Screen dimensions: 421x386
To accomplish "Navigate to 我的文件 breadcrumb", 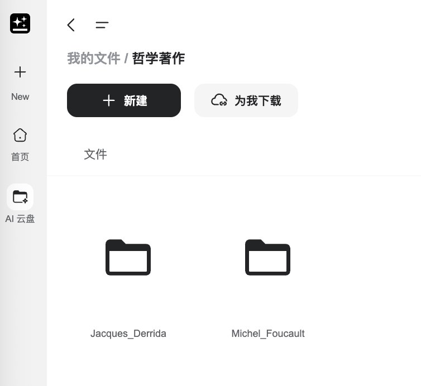I will tap(93, 58).
